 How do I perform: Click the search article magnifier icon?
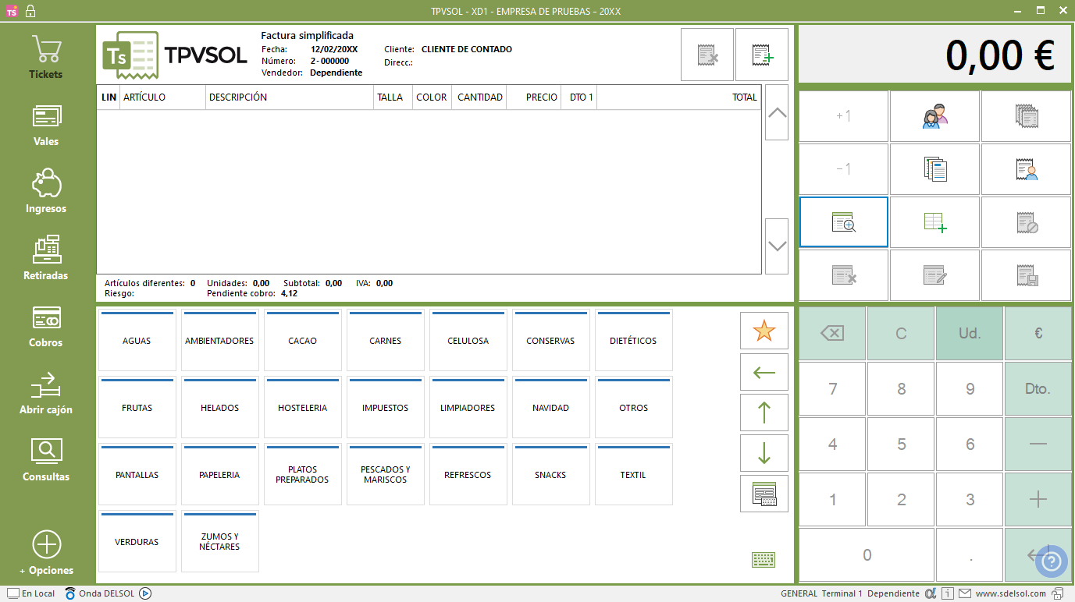click(x=844, y=222)
